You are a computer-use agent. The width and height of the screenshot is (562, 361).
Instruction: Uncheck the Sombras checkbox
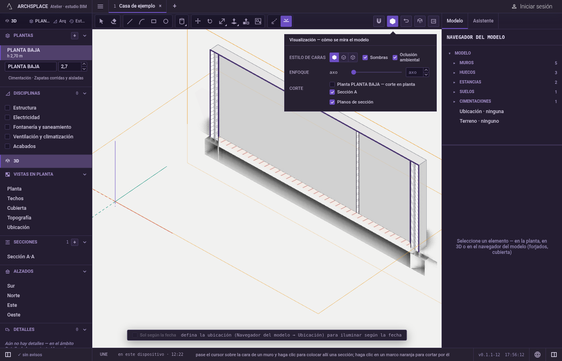click(x=365, y=57)
